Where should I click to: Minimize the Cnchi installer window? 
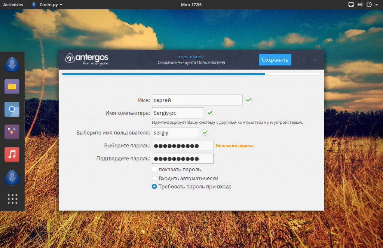304,60
